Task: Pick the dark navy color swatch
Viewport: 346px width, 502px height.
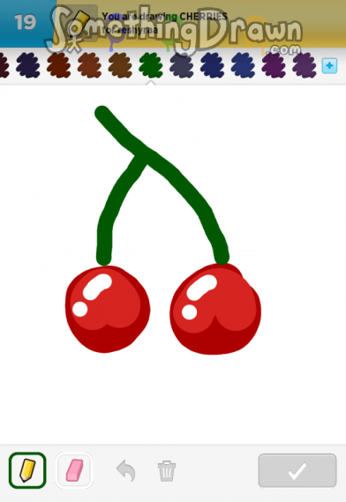Action: coord(212,65)
